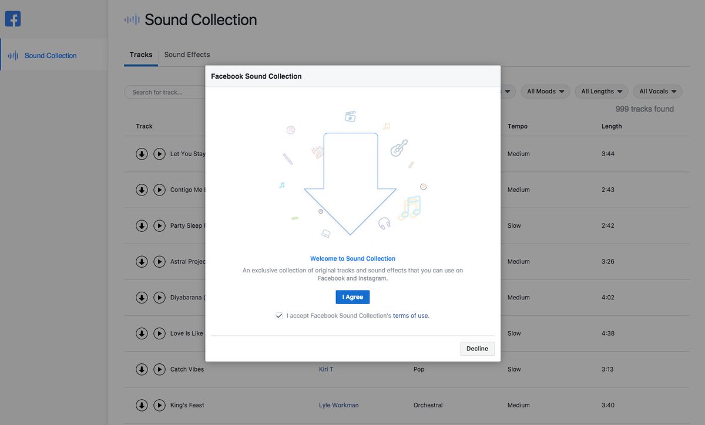Screen dimensions: 705x425
Task: Select the King's Feast track title
Action: pos(187,405)
